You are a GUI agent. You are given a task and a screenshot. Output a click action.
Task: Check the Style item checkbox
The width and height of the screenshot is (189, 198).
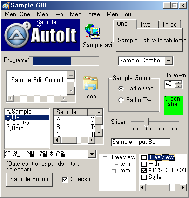point(144,177)
